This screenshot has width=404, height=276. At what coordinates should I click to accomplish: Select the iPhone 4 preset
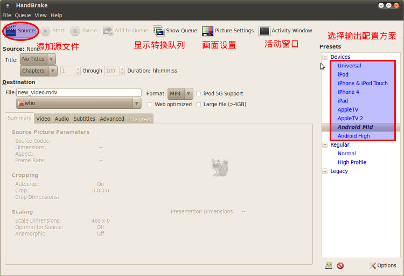point(349,92)
